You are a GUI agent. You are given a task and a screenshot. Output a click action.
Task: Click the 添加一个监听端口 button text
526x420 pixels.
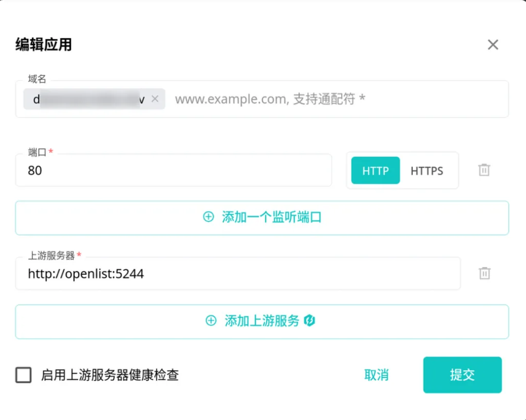click(271, 217)
